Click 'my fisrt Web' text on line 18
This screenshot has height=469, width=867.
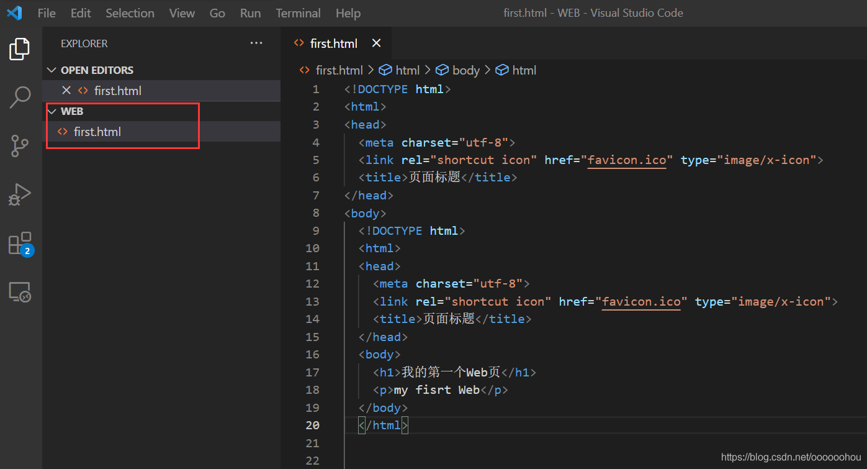click(437, 390)
